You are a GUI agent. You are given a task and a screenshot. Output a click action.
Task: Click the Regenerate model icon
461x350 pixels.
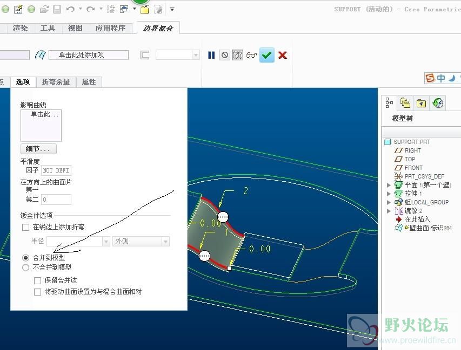click(111, 9)
